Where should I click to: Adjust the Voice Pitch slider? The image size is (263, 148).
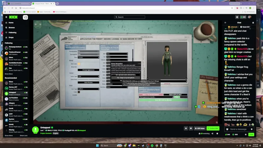tap(88, 79)
